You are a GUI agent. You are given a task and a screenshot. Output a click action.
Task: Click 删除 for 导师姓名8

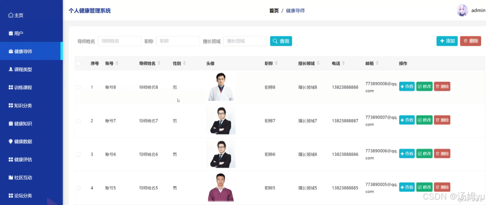[x=442, y=87]
